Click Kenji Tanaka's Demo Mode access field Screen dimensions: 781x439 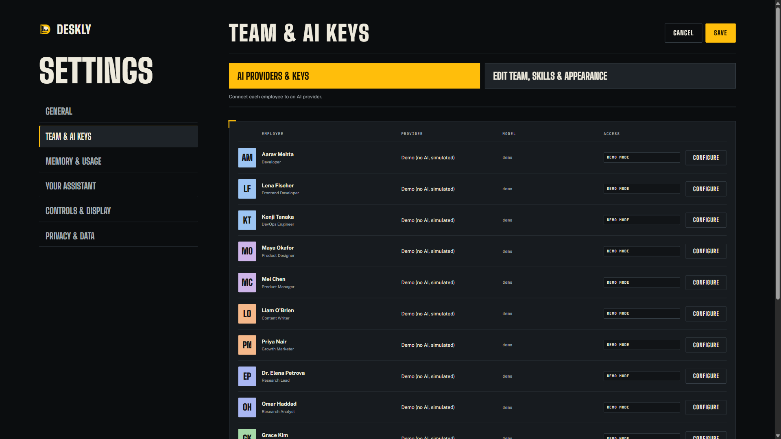pos(641,220)
